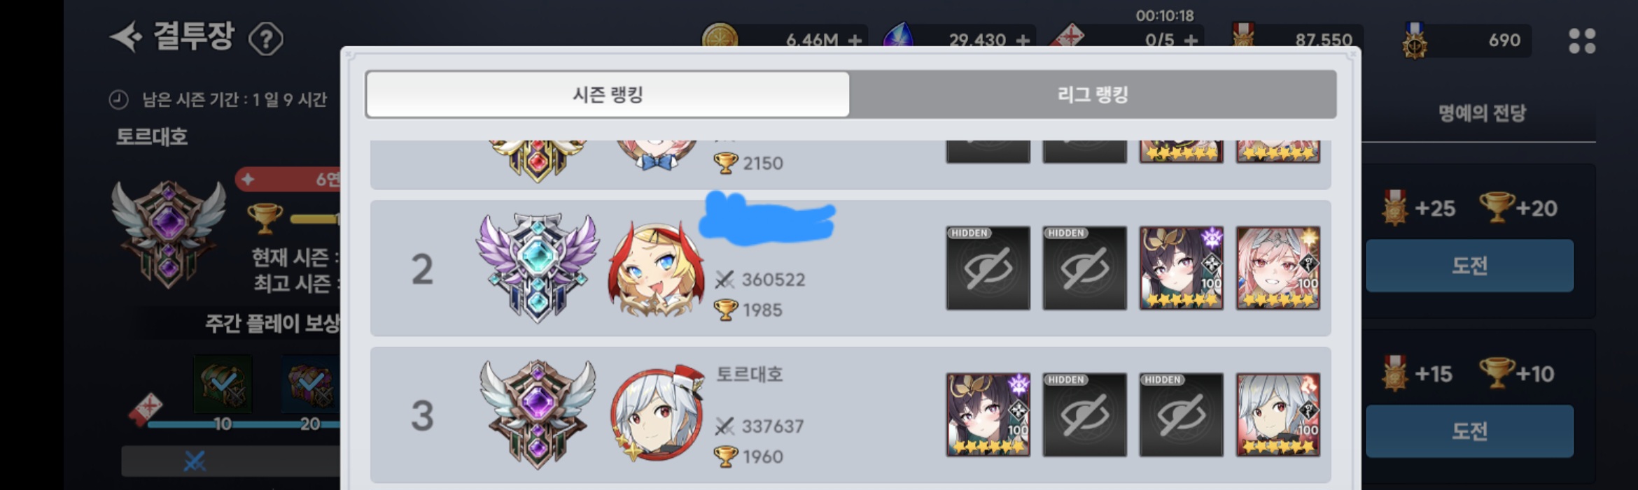Image resolution: width=1638 pixels, height=490 pixels.
Task: Go back using the arrow beside 결투장
Action: (x=126, y=36)
